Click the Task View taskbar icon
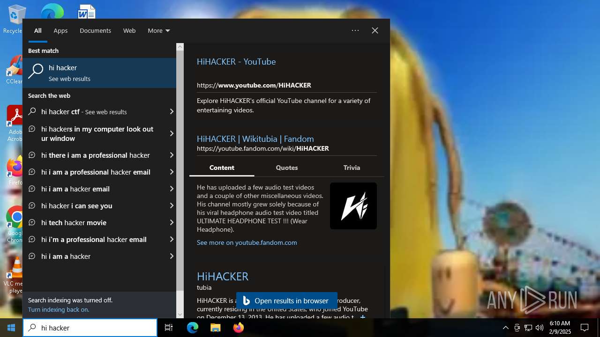This screenshot has height=337, width=600. (x=169, y=328)
